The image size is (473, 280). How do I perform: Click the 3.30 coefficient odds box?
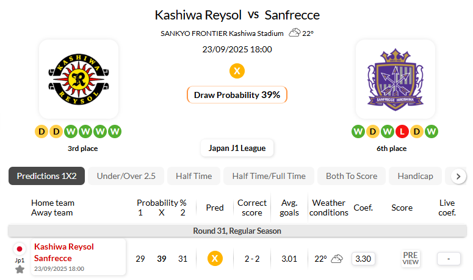[x=363, y=259]
